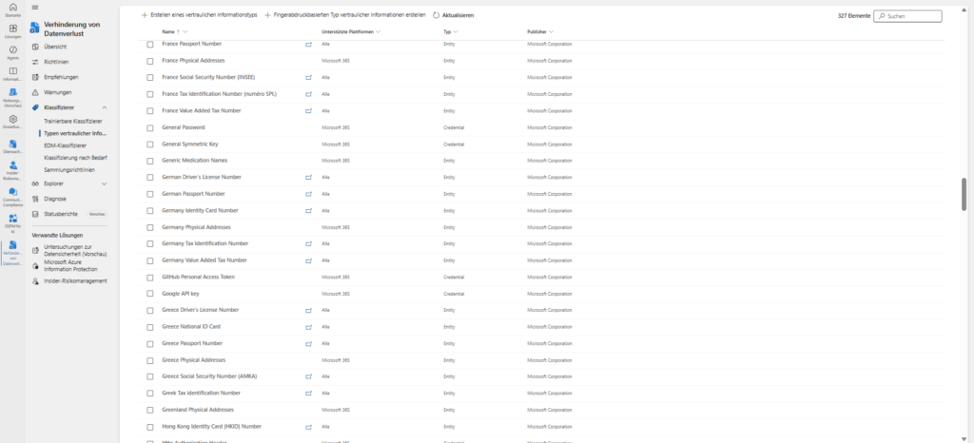Click the copy icon beside German Passport Number
The image size is (974, 443).
pyautogui.click(x=307, y=194)
